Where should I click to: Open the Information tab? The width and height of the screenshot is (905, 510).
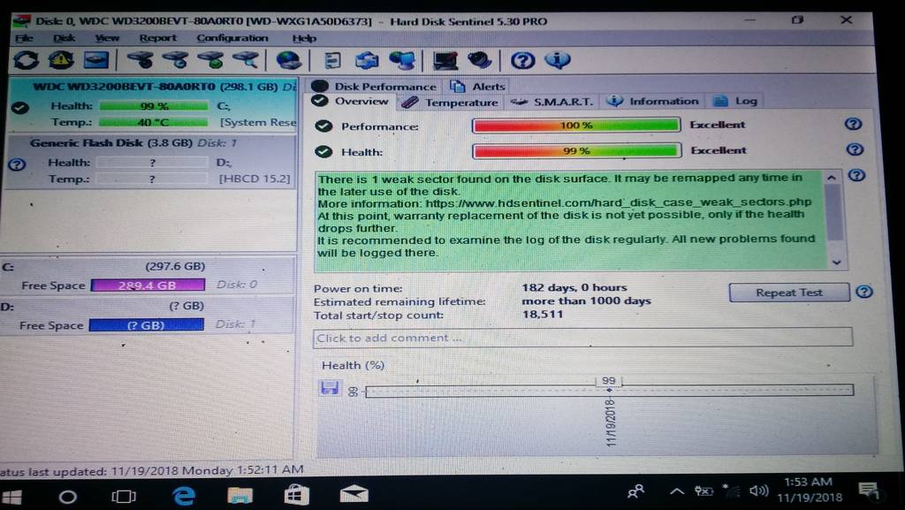click(x=652, y=102)
